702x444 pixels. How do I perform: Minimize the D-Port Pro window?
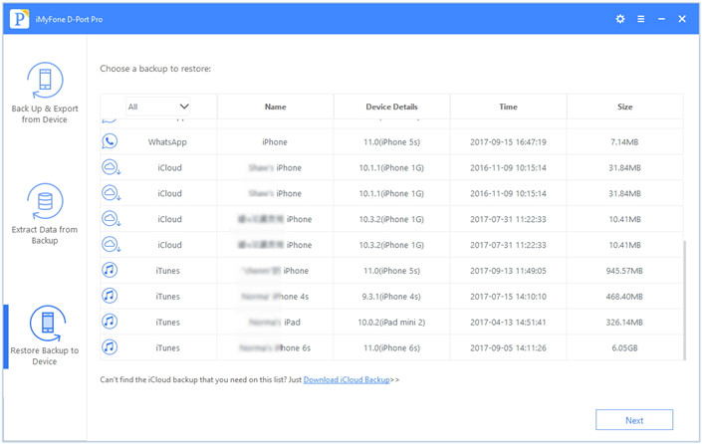pos(661,19)
